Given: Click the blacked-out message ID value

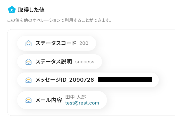Looking at the screenshot, I should [125, 80].
